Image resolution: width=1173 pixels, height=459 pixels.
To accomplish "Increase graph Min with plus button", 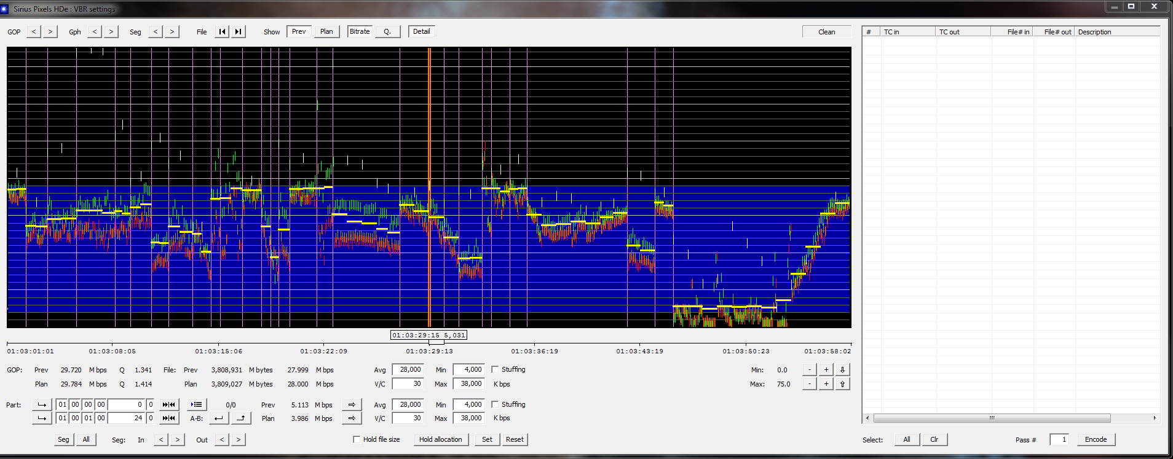I will (826, 370).
